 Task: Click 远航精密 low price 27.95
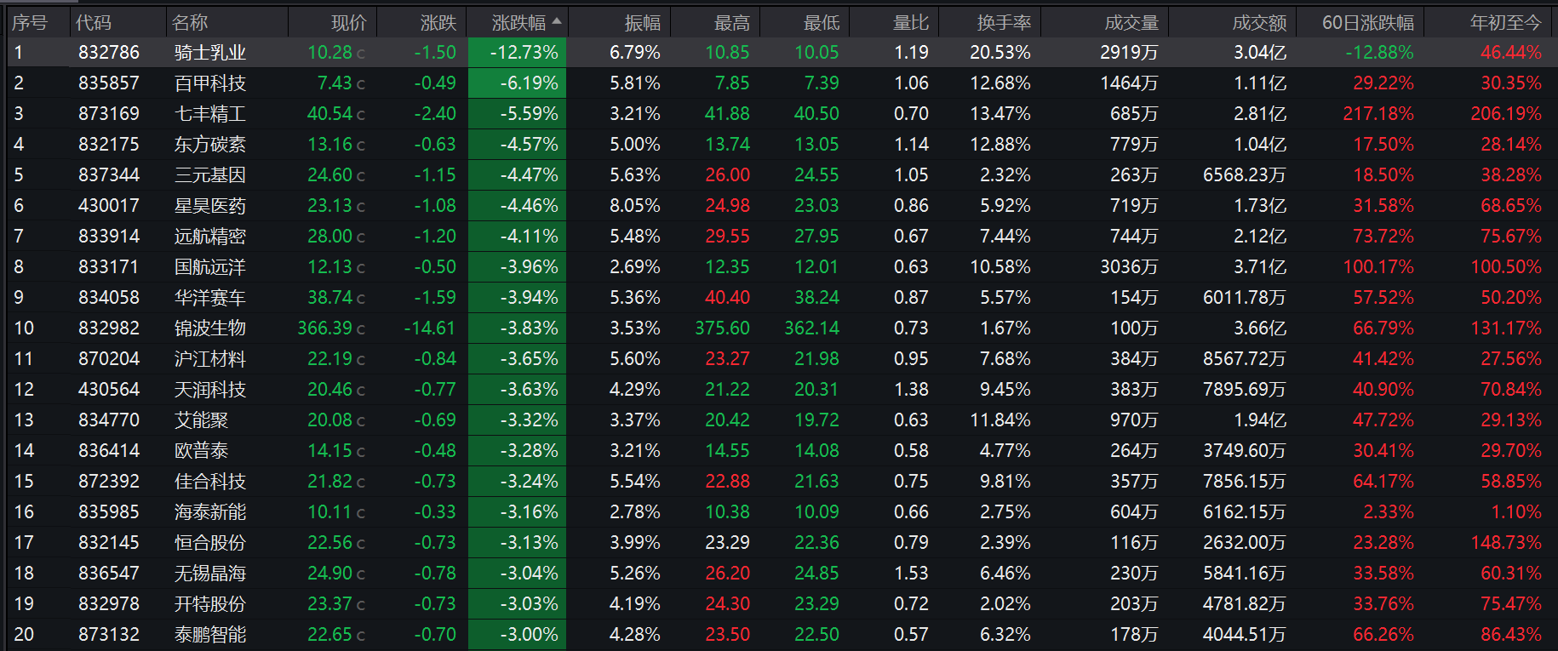click(817, 237)
